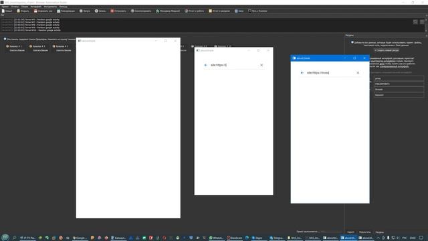Switch to the Результаты tab
Image resolution: width=428 pixels, height=241 pixels.
(x=365, y=232)
